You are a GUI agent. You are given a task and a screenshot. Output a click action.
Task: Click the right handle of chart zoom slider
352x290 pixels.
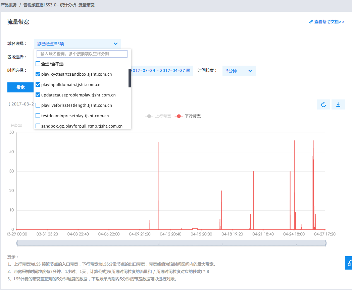coord(325,243)
